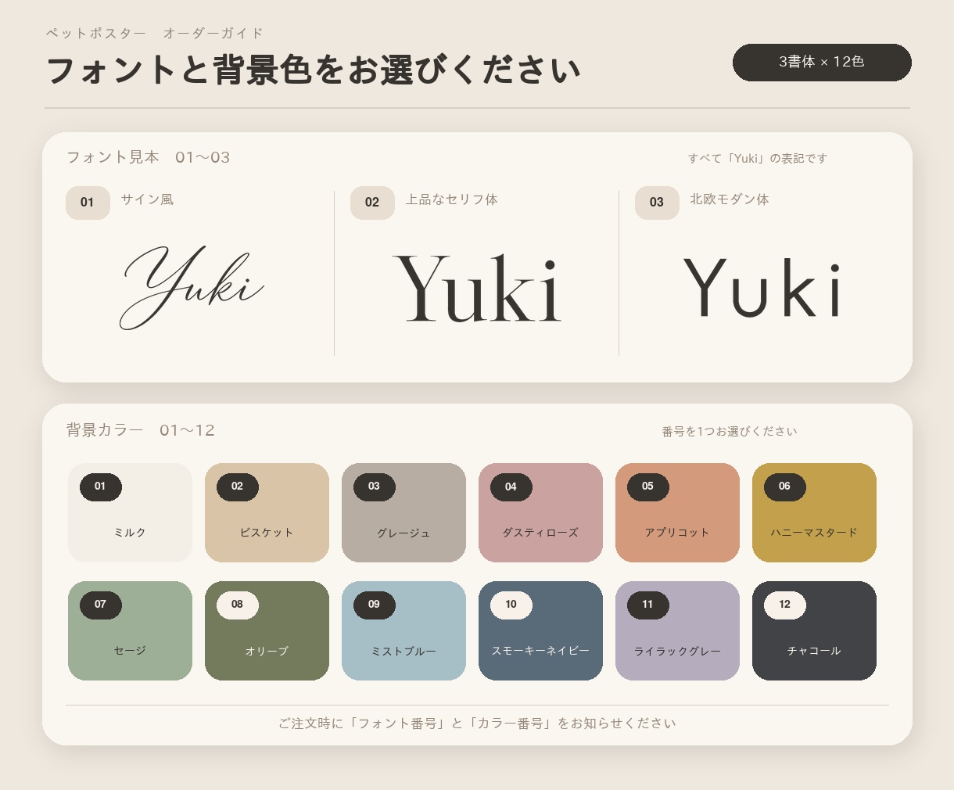
Task: Click the script-style Yuki font sample
Action: point(192,287)
